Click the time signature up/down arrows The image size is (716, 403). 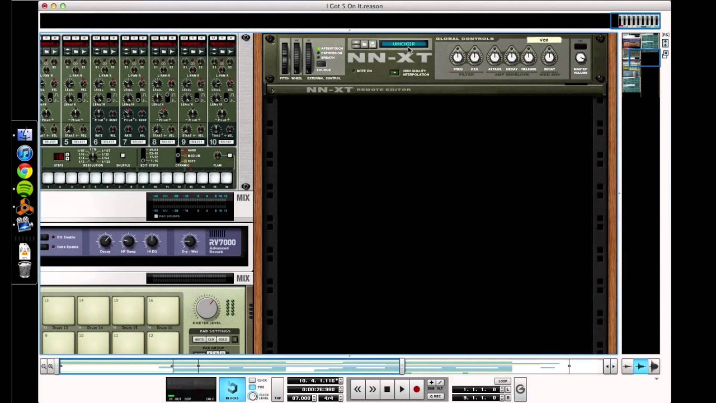340,398
